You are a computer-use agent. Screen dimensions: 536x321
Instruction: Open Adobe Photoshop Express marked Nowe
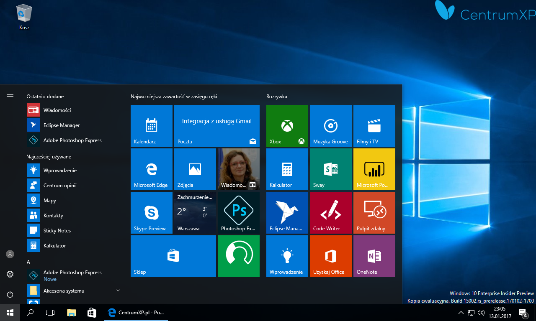point(74,275)
